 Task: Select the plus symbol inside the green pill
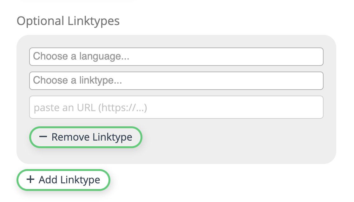(30, 180)
